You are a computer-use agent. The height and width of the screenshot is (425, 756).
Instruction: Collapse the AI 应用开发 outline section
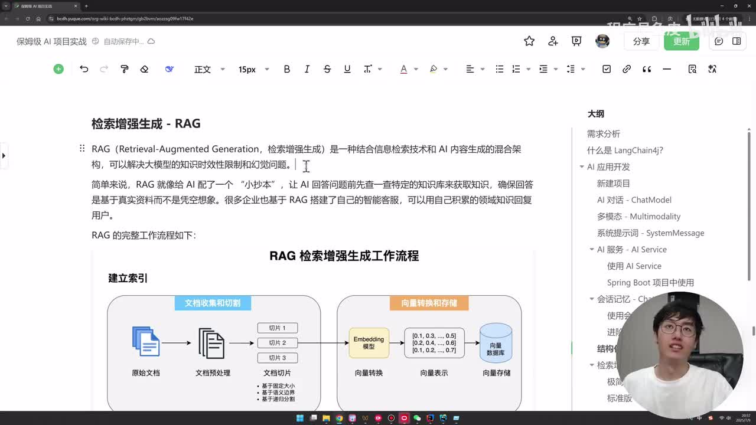click(582, 167)
